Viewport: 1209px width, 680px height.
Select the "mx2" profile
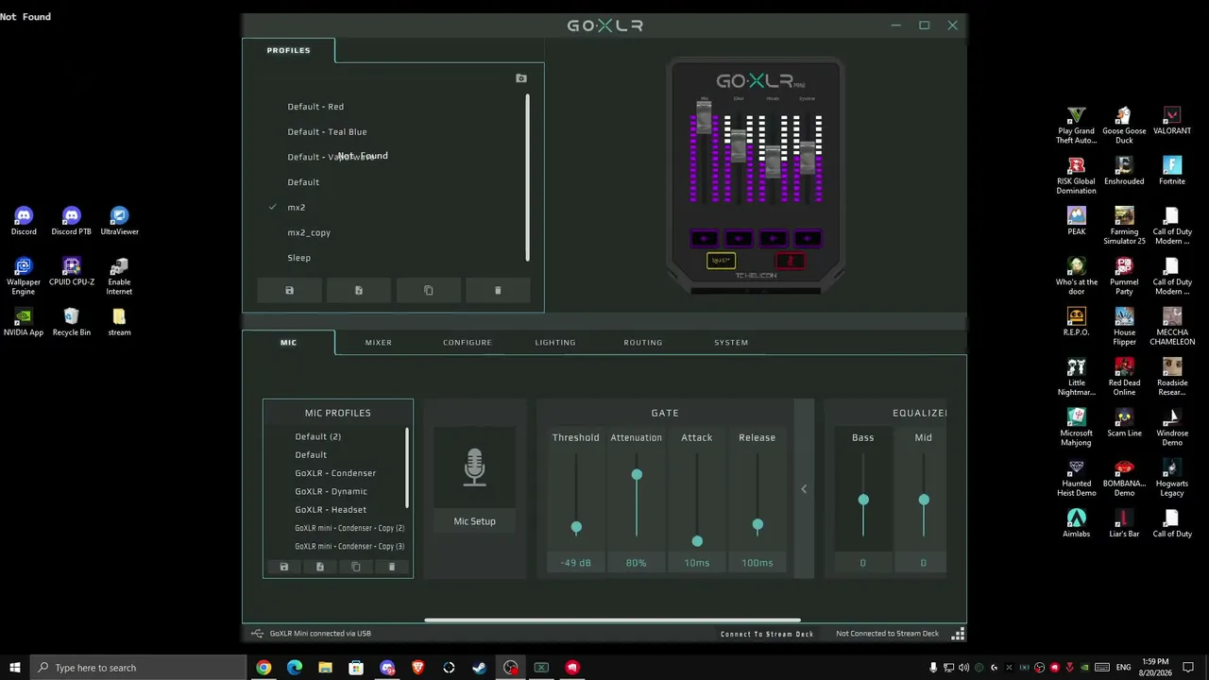(x=296, y=208)
